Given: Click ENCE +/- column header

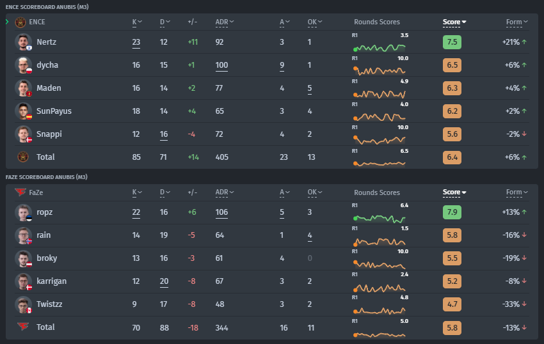Looking at the screenshot, I should coord(193,22).
